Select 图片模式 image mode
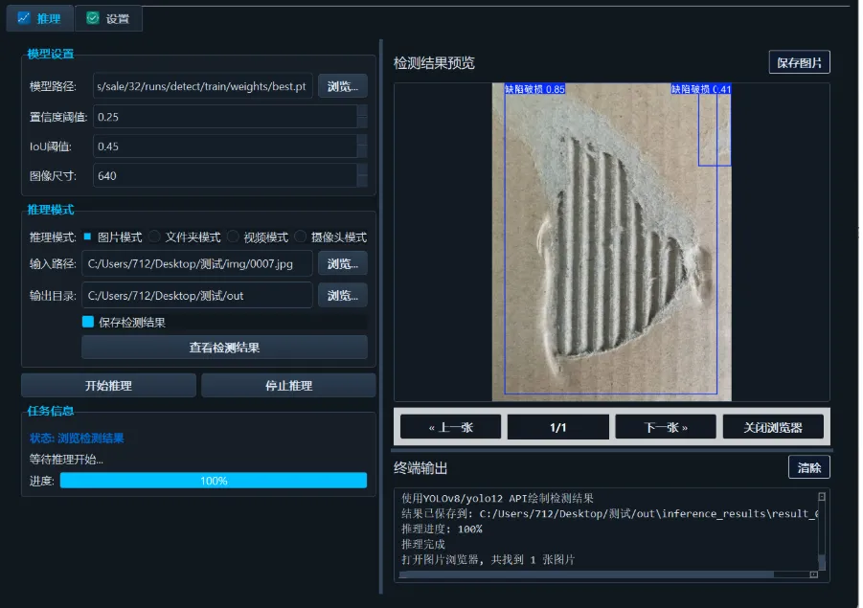The height and width of the screenshot is (608, 863). pos(86,236)
